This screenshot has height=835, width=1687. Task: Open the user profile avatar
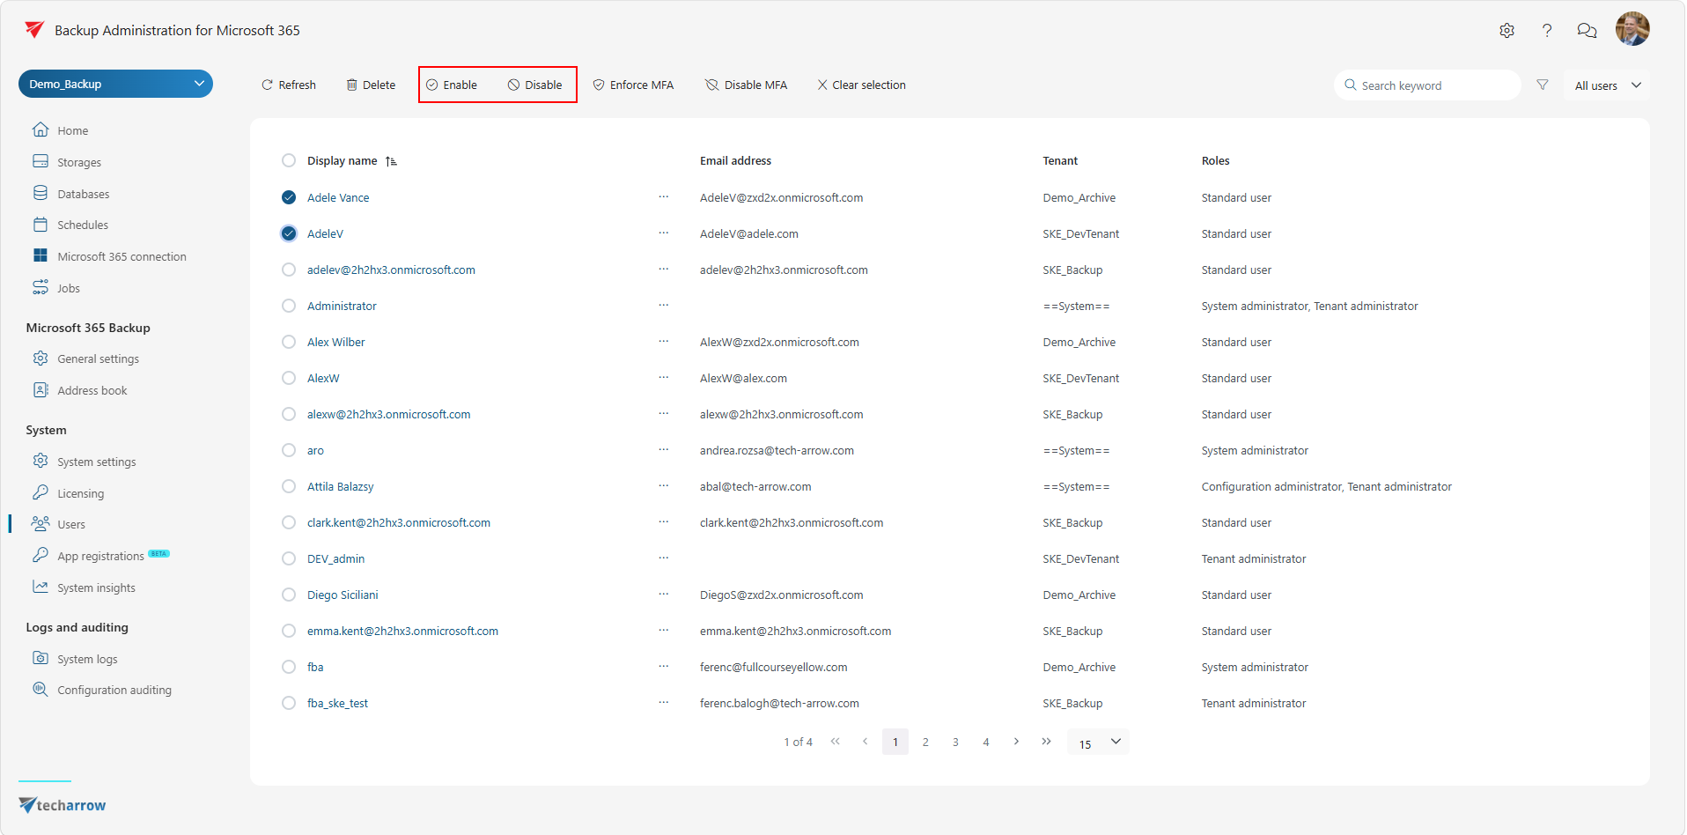pyautogui.click(x=1632, y=29)
